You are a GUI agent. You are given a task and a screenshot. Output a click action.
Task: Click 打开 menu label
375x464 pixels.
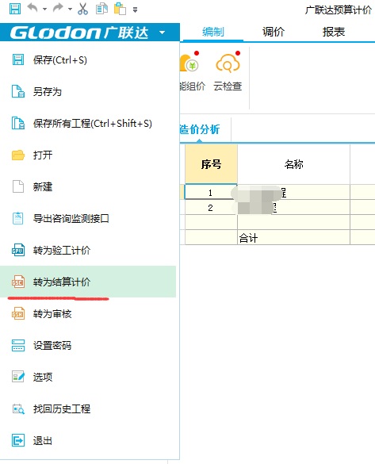[43, 155]
